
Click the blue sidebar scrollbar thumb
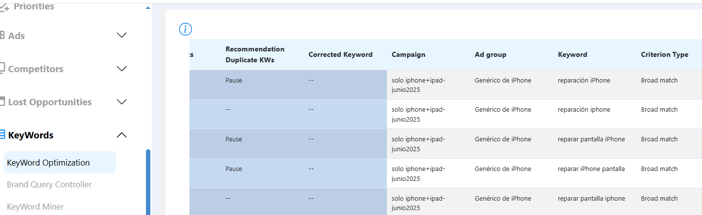148,182
